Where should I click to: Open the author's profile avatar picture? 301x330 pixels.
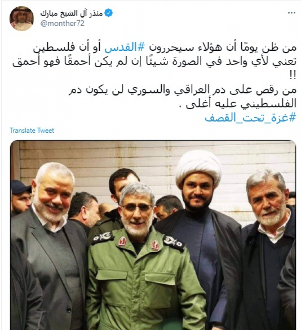[x=21, y=19]
